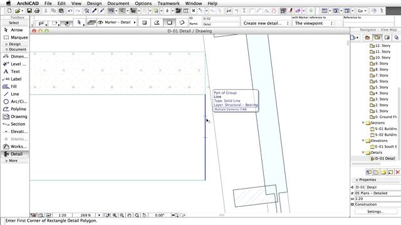The height and width of the screenshot is (225, 401).
Task: Choose the rectangle detail geometry method
Action: point(169,22)
